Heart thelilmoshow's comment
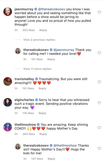 click(99, 128)
